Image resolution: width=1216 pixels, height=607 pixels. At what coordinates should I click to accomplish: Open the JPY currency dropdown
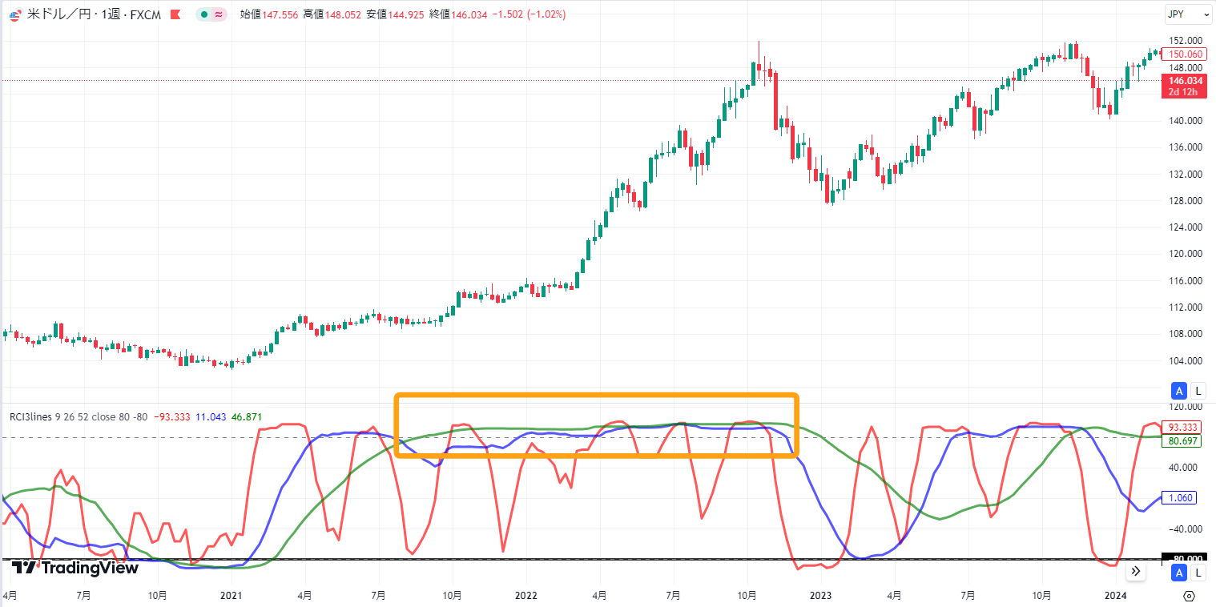1188,14
